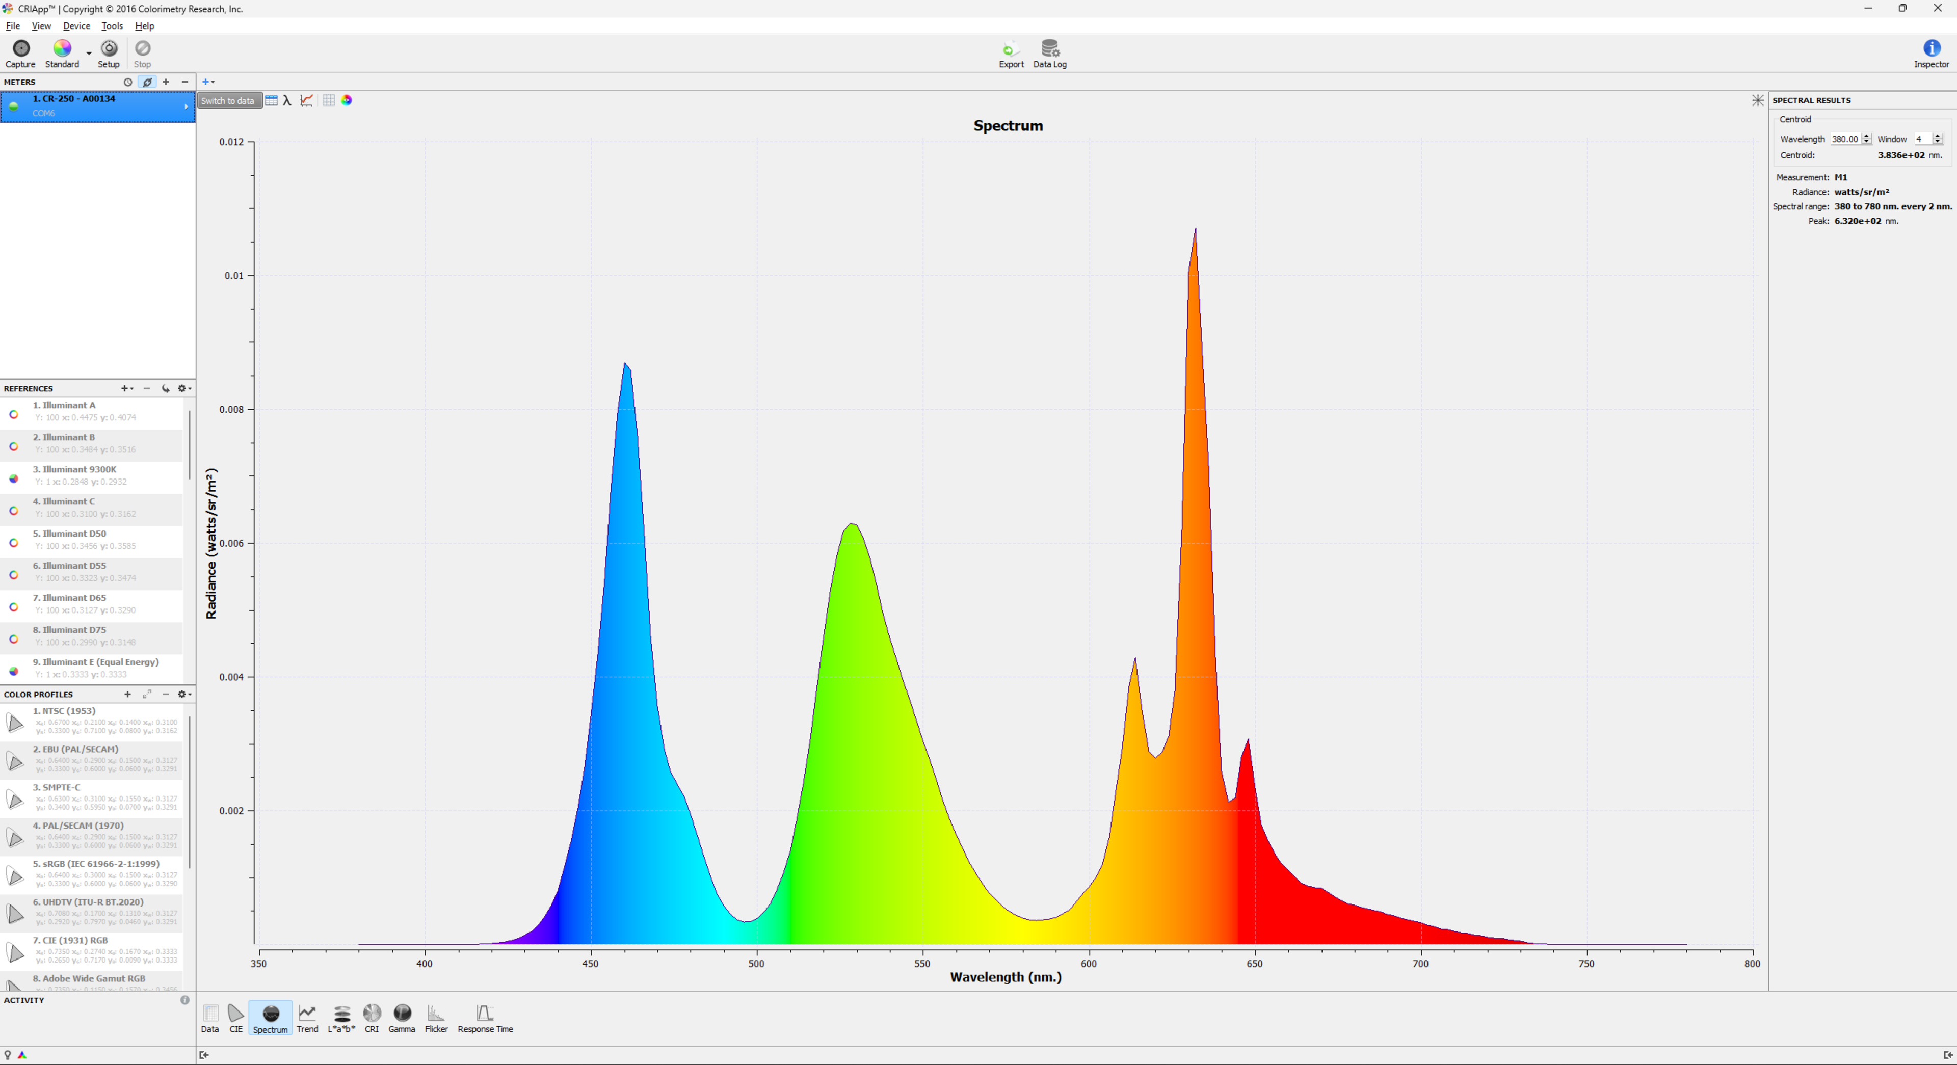Screen dimensions: 1957x1065
Task: Click the lambda wavelength icon
Action: [287, 100]
